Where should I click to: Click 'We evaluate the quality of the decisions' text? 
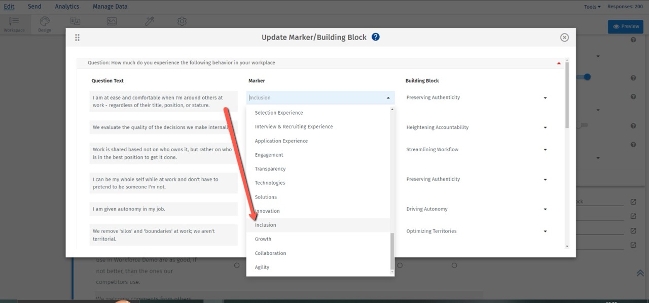164,127
